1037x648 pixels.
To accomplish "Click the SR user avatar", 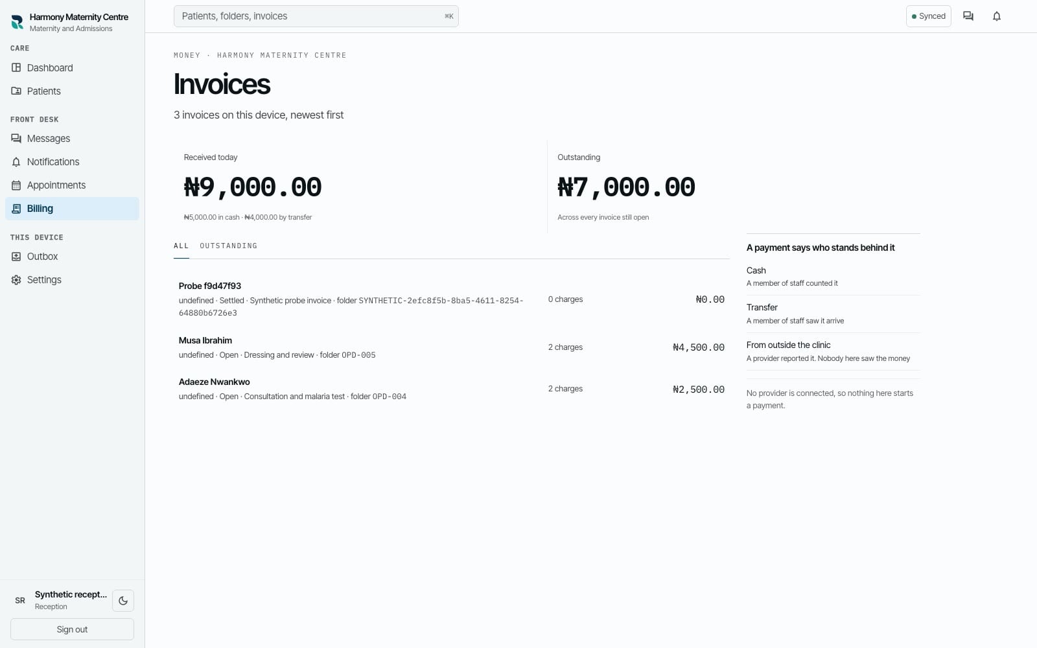I will (20, 601).
